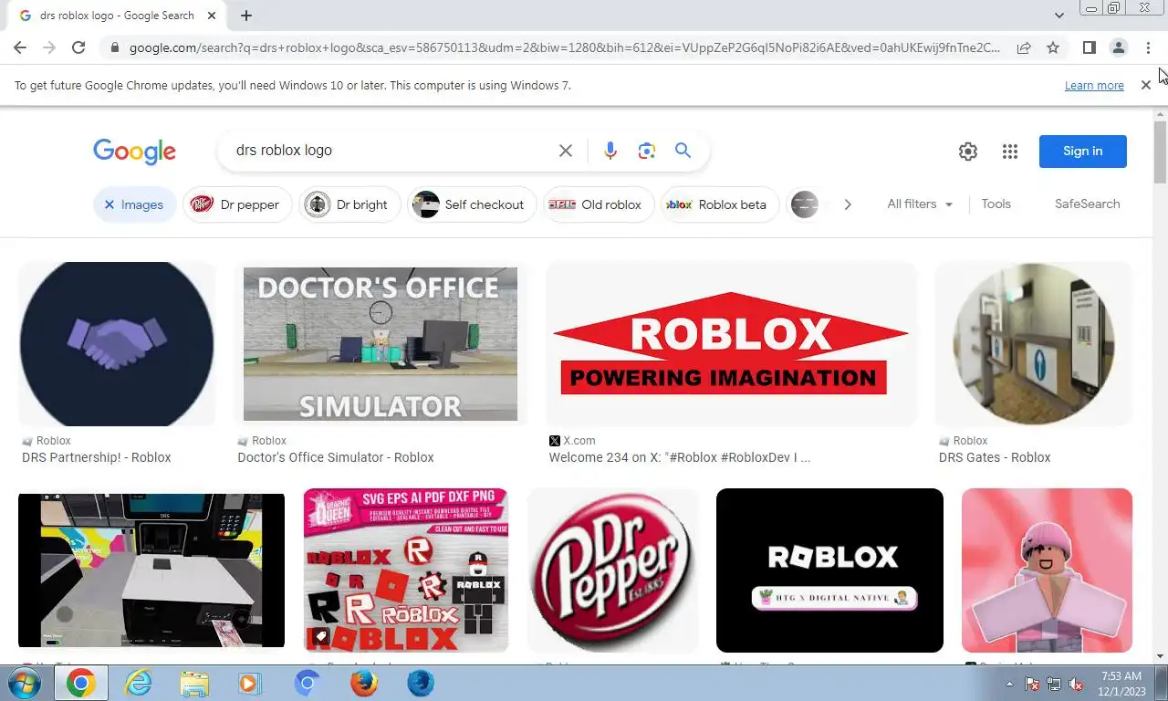This screenshot has height=701, width=1168.
Task: Open Google quick settings gear
Action: pyautogui.click(x=968, y=152)
